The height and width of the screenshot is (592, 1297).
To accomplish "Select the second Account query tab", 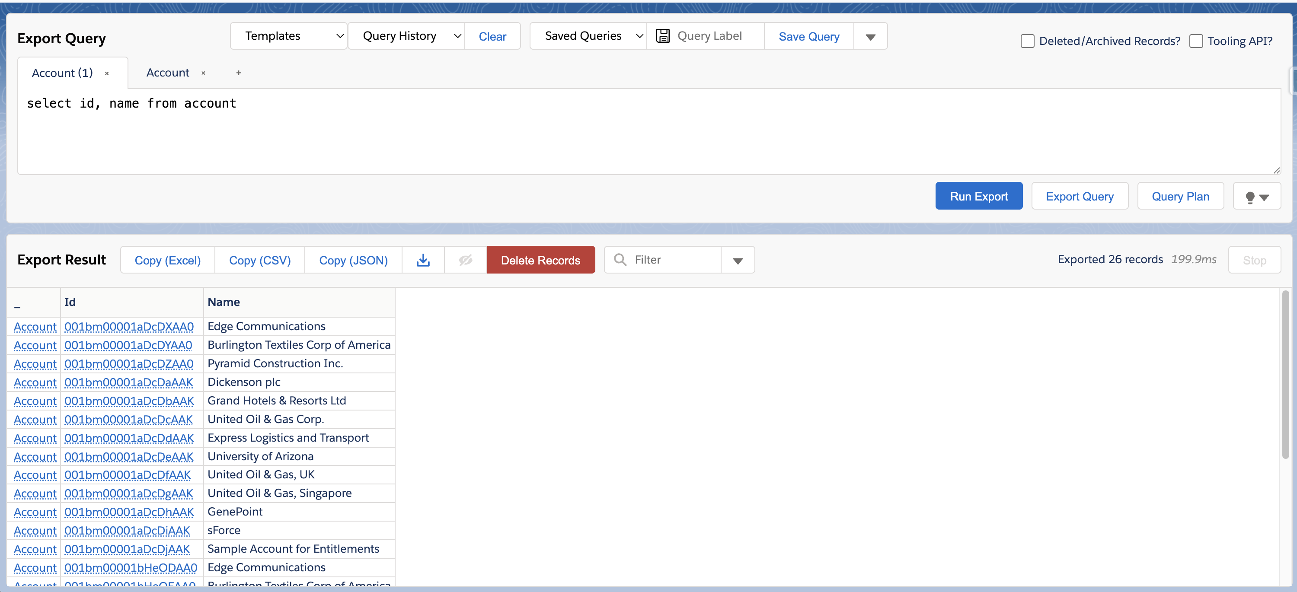I will [x=168, y=73].
